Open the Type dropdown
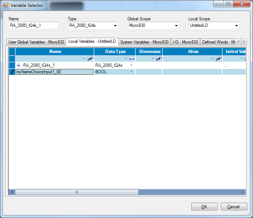253x218 pixels. pyautogui.click(x=116, y=25)
